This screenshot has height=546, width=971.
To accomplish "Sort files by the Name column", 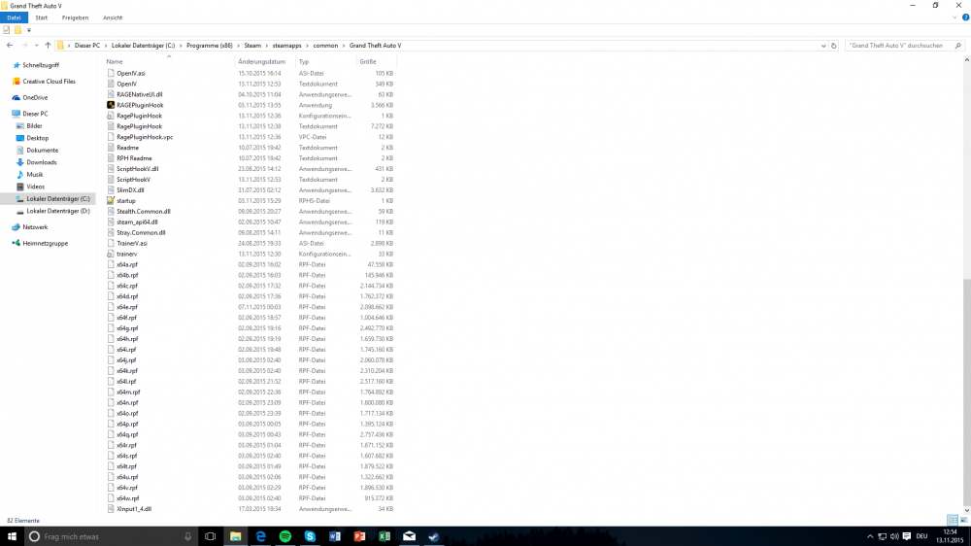I will pos(115,61).
